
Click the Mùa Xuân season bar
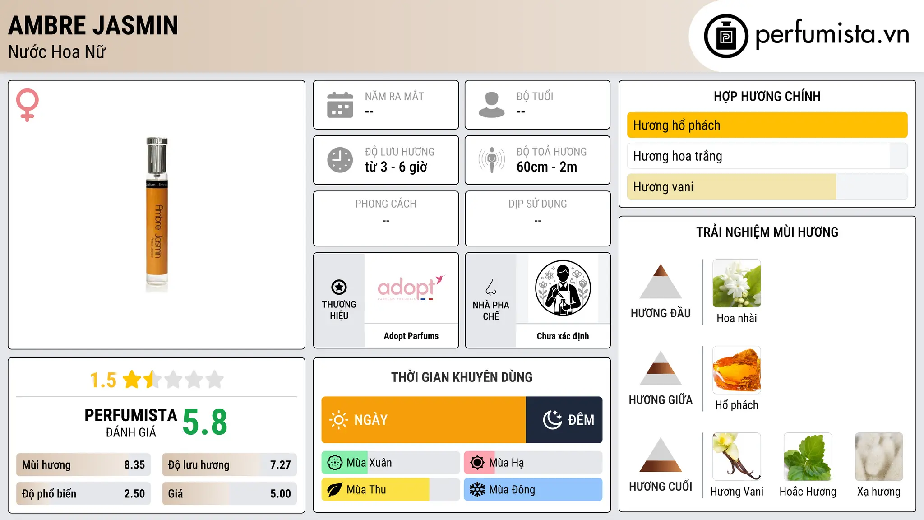point(390,463)
